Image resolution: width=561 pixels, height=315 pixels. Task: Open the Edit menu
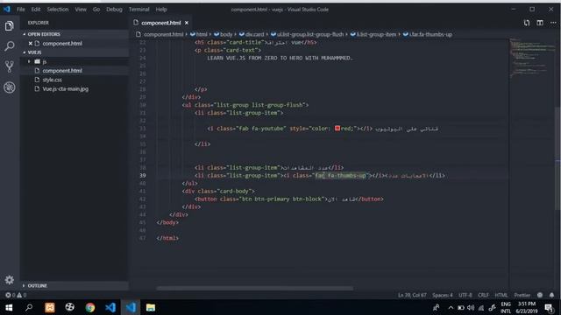tap(36, 10)
